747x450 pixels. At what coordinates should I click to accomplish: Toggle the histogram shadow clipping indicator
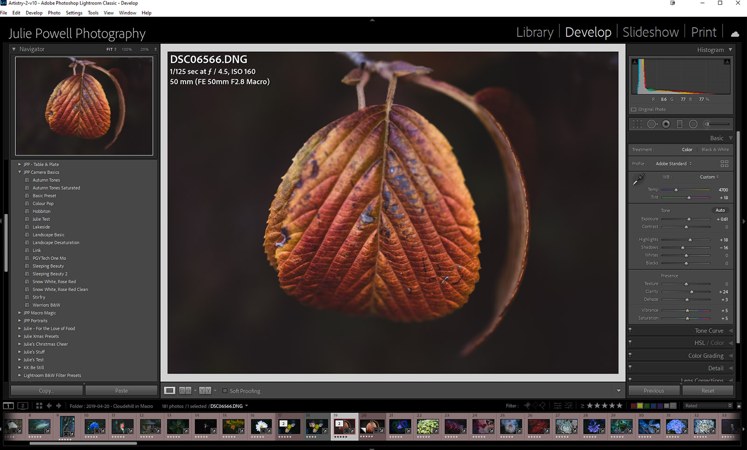(634, 62)
